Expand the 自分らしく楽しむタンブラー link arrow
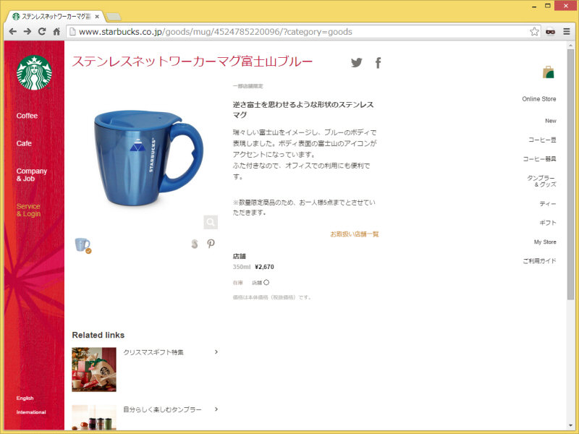Screen dimensions: 579x434 point(216,409)
